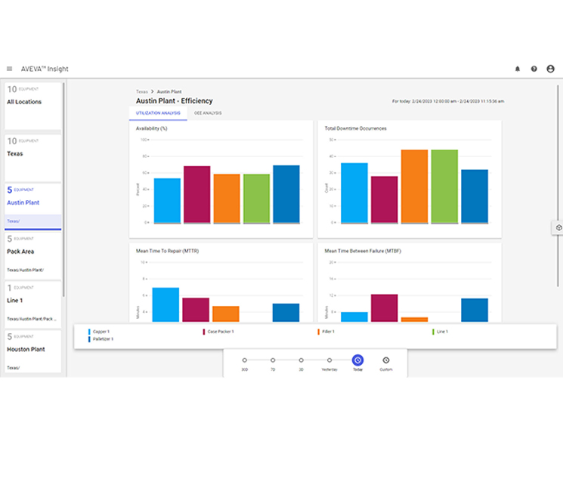The height and width of the screenshot is (491, 563).
Task: Select the 30D time range option
Action: [x=245, y=360]
